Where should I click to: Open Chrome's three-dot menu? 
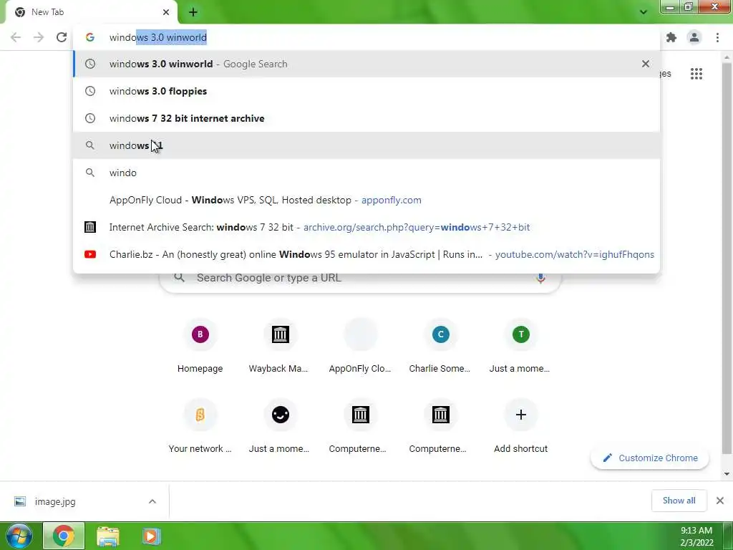(x=717, y=37)
